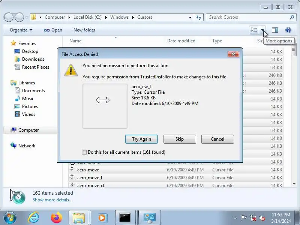Sort by the Name column header
Image resolution: width=300 pixels, height=225 pixels.
[x=75, y=41]
